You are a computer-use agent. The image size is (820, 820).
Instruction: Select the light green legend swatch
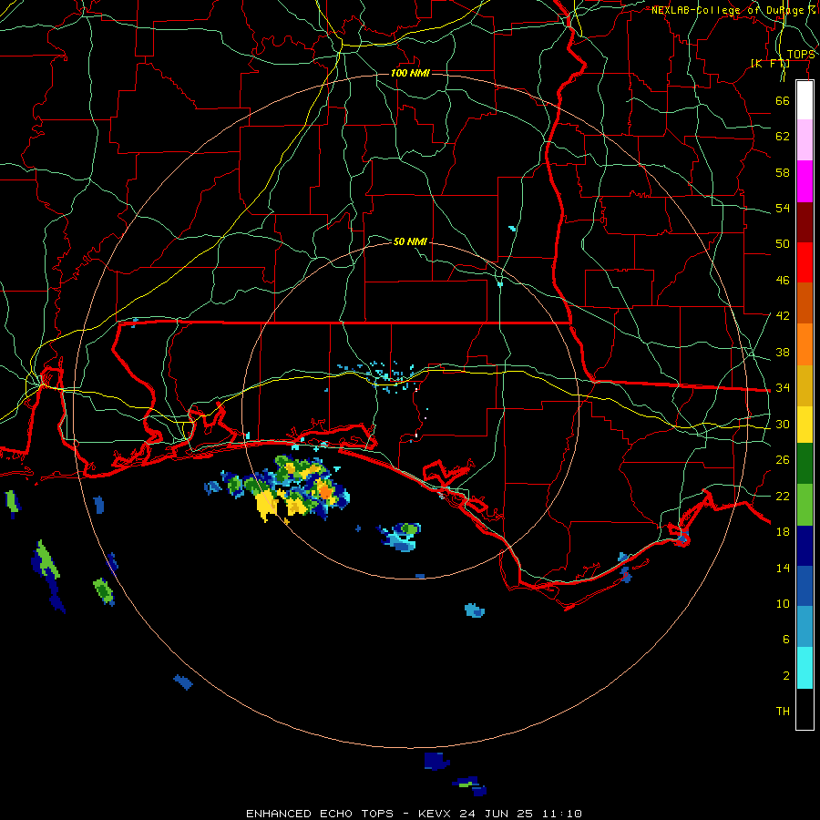point(805,505)
